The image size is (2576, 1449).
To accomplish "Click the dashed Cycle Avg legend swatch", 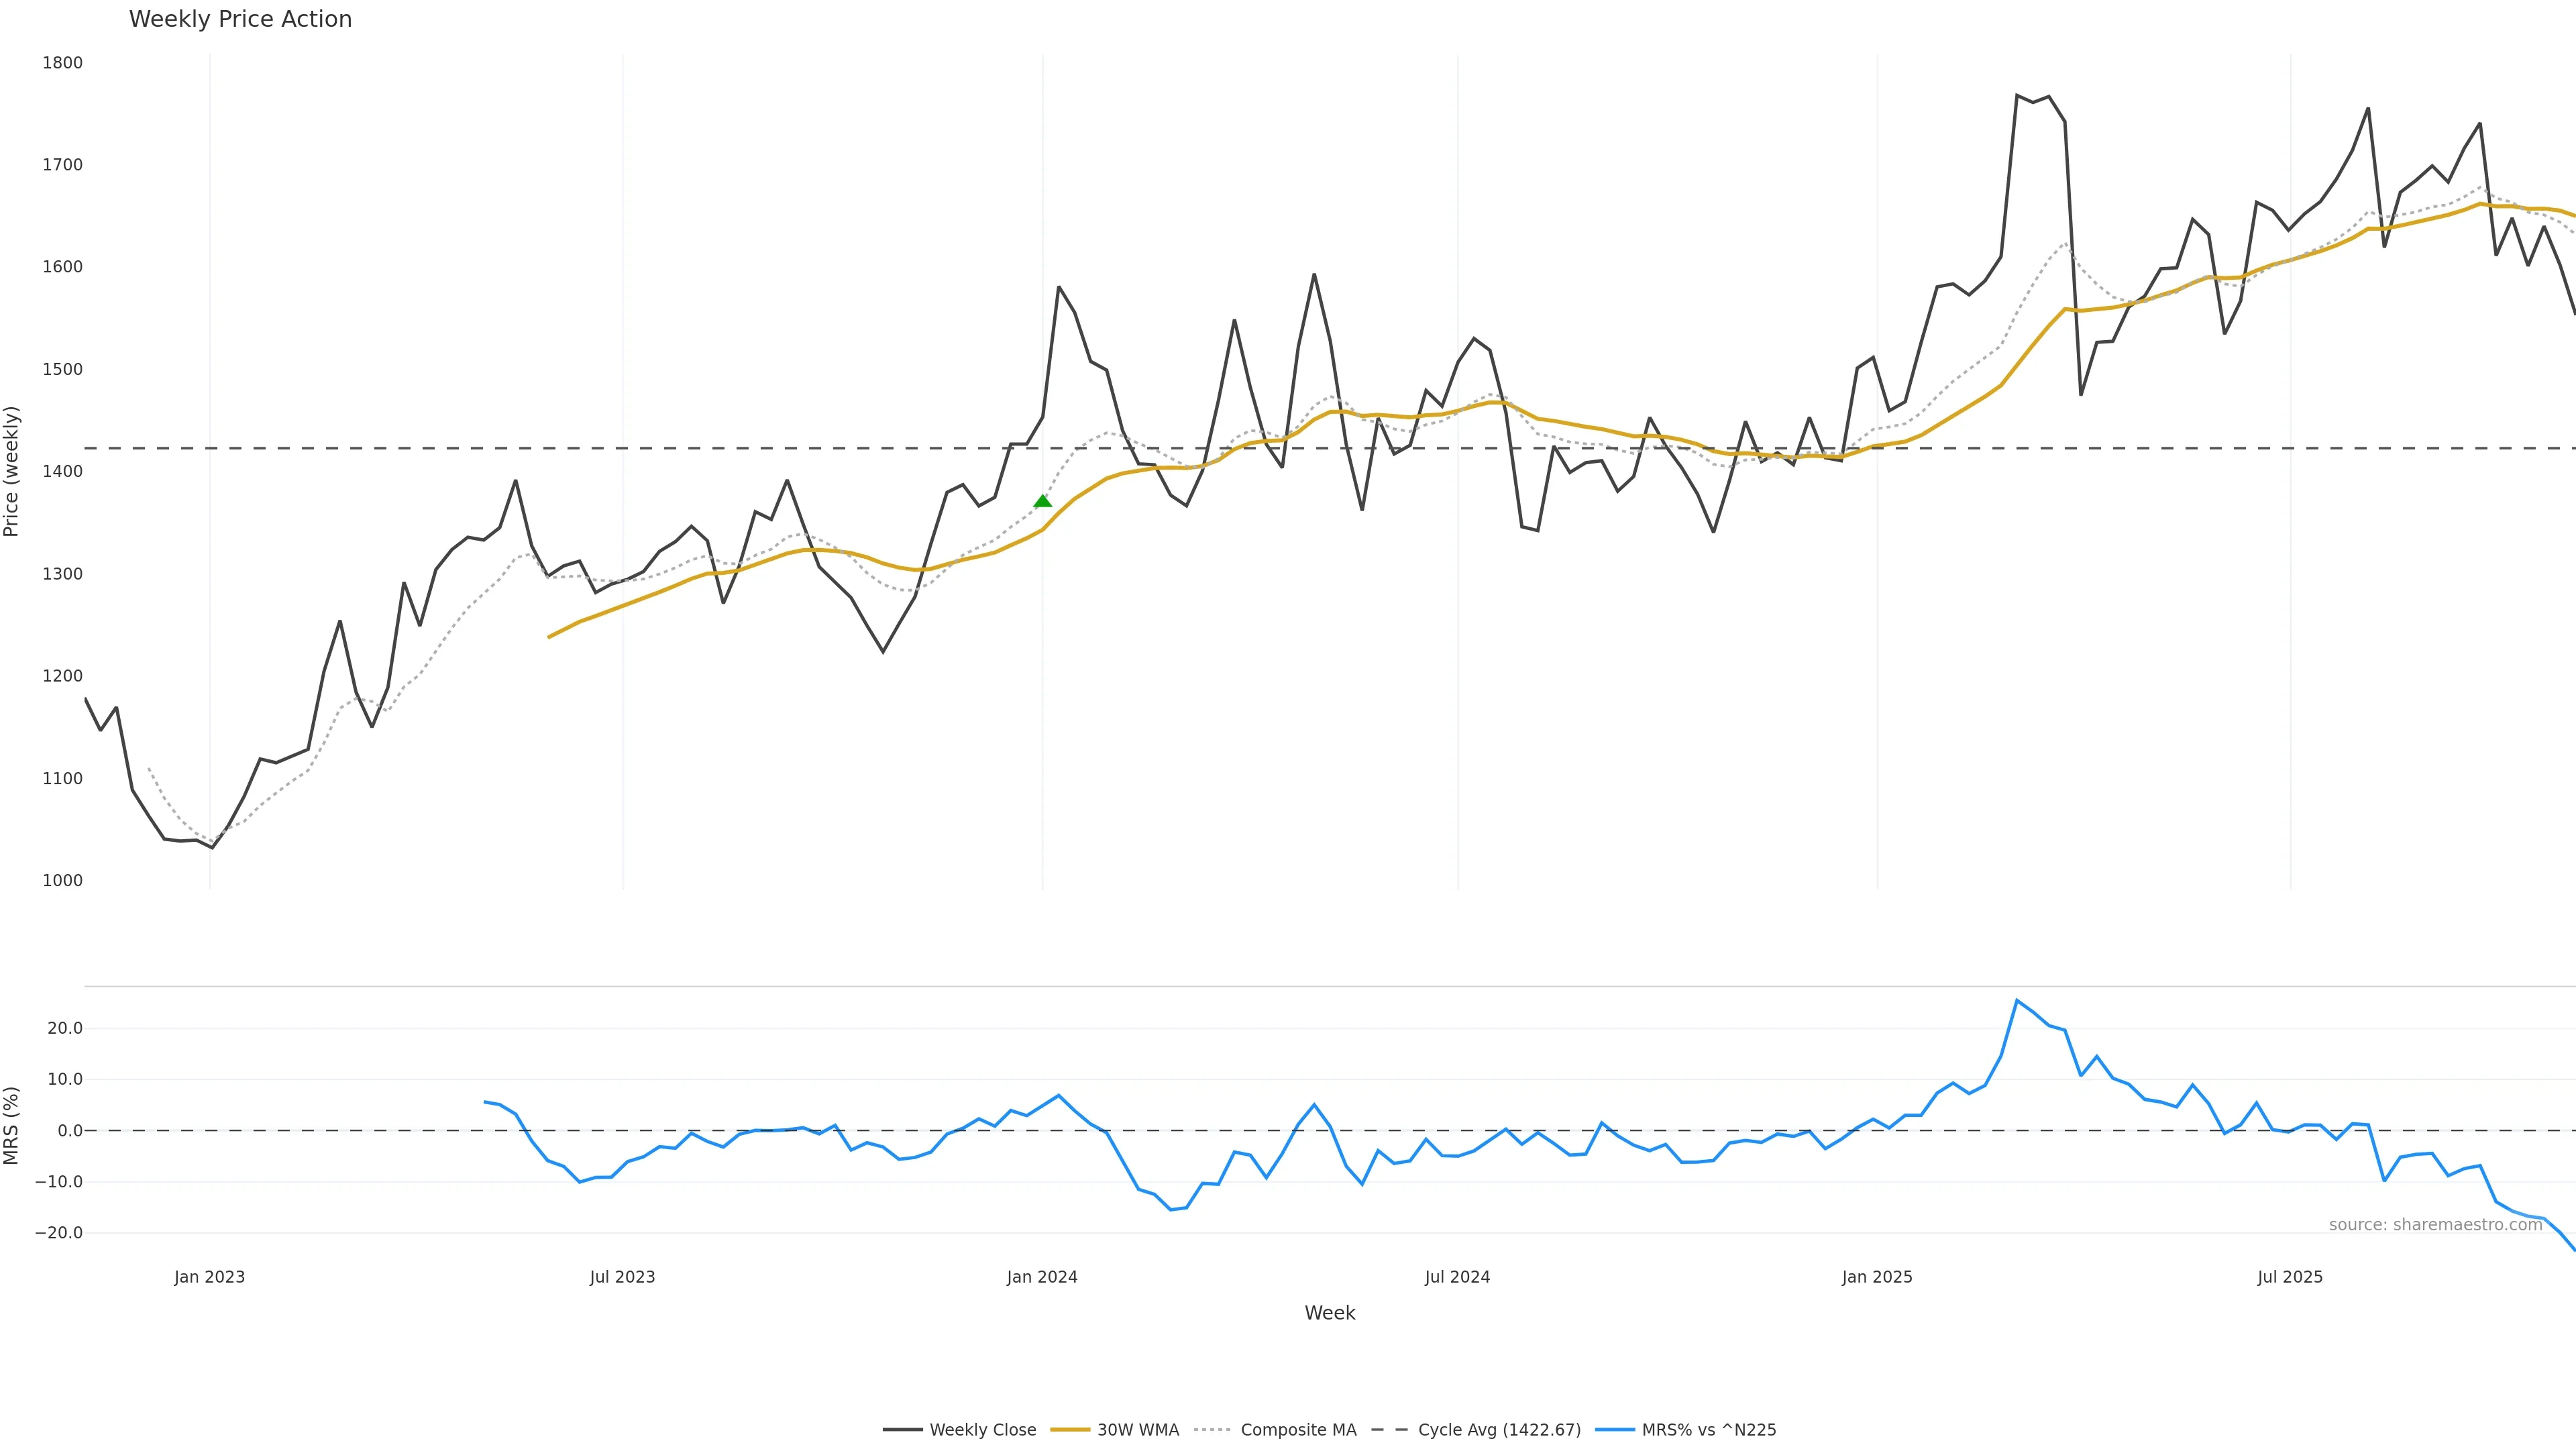I will [1389, 1430].
